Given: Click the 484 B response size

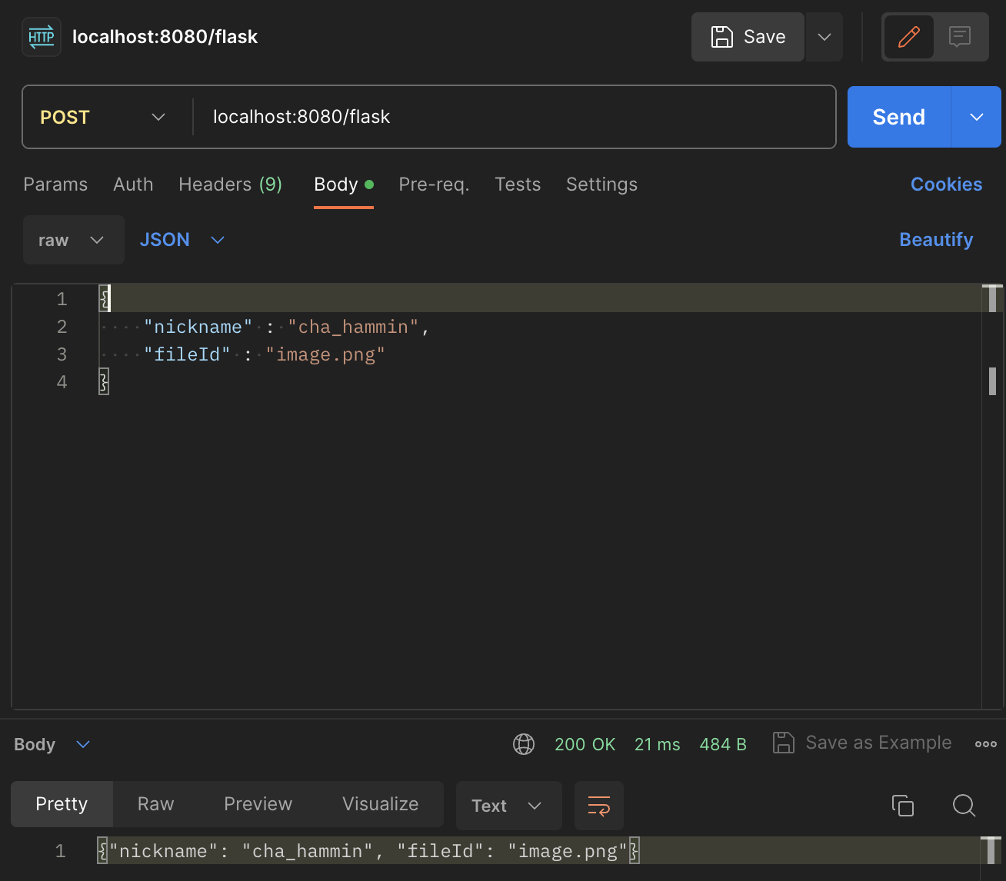Looking at the screenshot, I should coord(723,744).
